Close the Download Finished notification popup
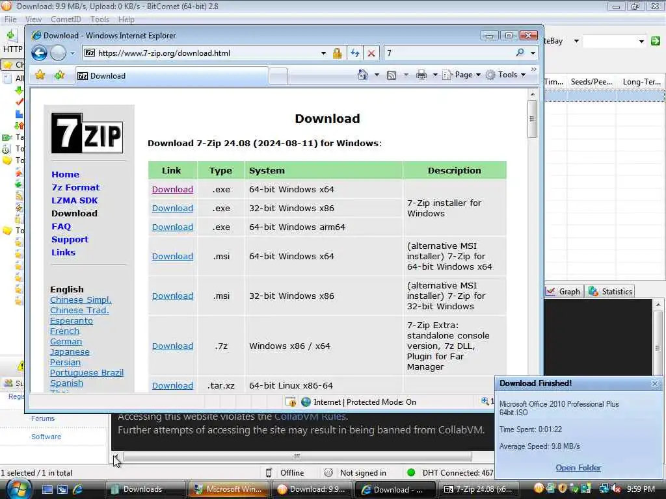This screenshot has width=666, height=499. (654, 383)
